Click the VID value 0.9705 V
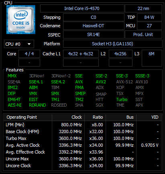Viewport: 165px width, 174px height. (x=150, y=145)
